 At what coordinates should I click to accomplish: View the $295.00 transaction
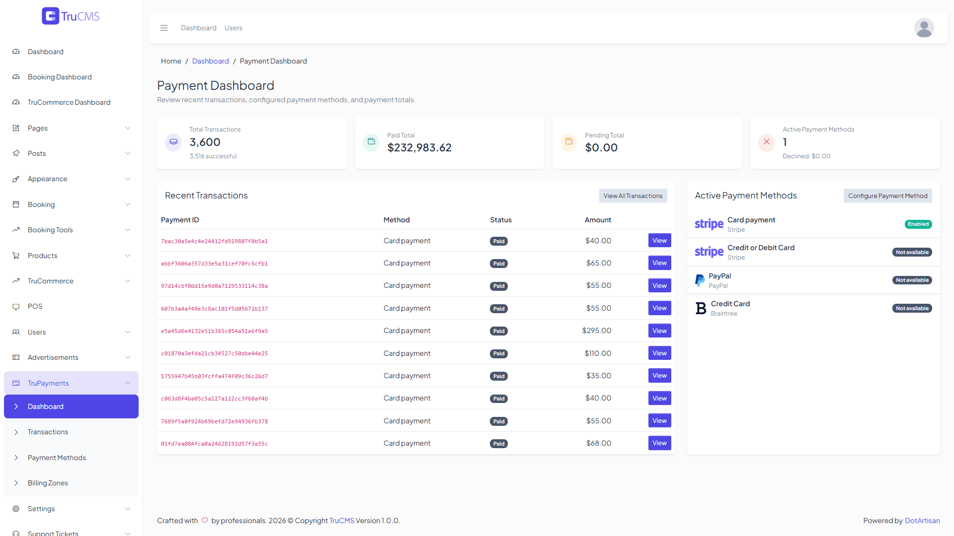659,331
